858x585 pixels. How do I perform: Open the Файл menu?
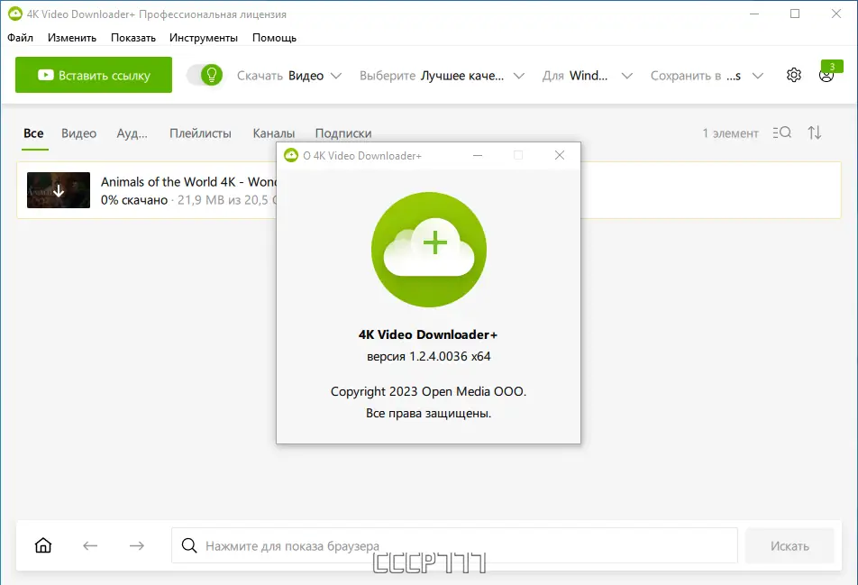[20, 38]
